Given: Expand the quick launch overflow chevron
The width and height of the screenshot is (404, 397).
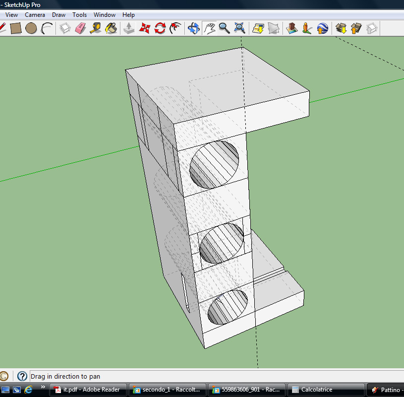Looking at the screenshot, I should tap(43, 387).
